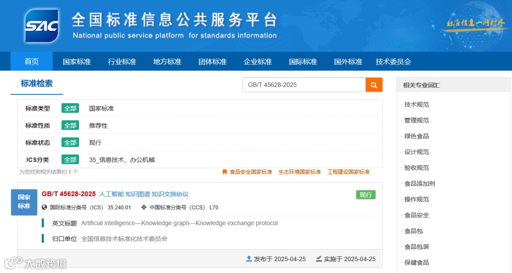This screenshot has height=273, width=512.
Task: Open 保健食品 related term
Action: tap(416, 263)
